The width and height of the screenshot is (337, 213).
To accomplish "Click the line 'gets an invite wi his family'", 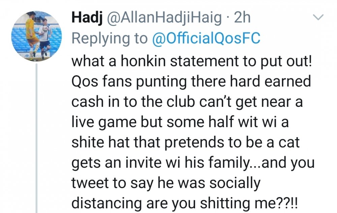I will [193, 163].
